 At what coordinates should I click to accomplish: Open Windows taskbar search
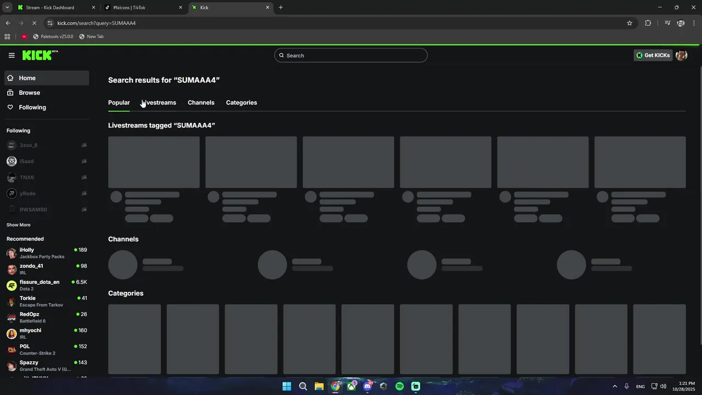(x=303, y=386)
